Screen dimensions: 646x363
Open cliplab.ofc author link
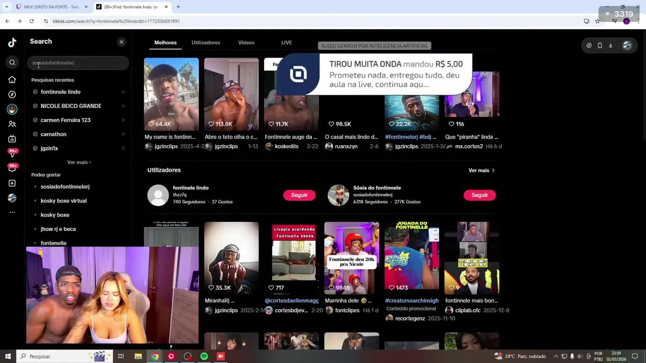point(468,311)
